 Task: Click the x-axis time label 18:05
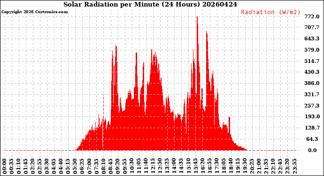tap(224, 167)
